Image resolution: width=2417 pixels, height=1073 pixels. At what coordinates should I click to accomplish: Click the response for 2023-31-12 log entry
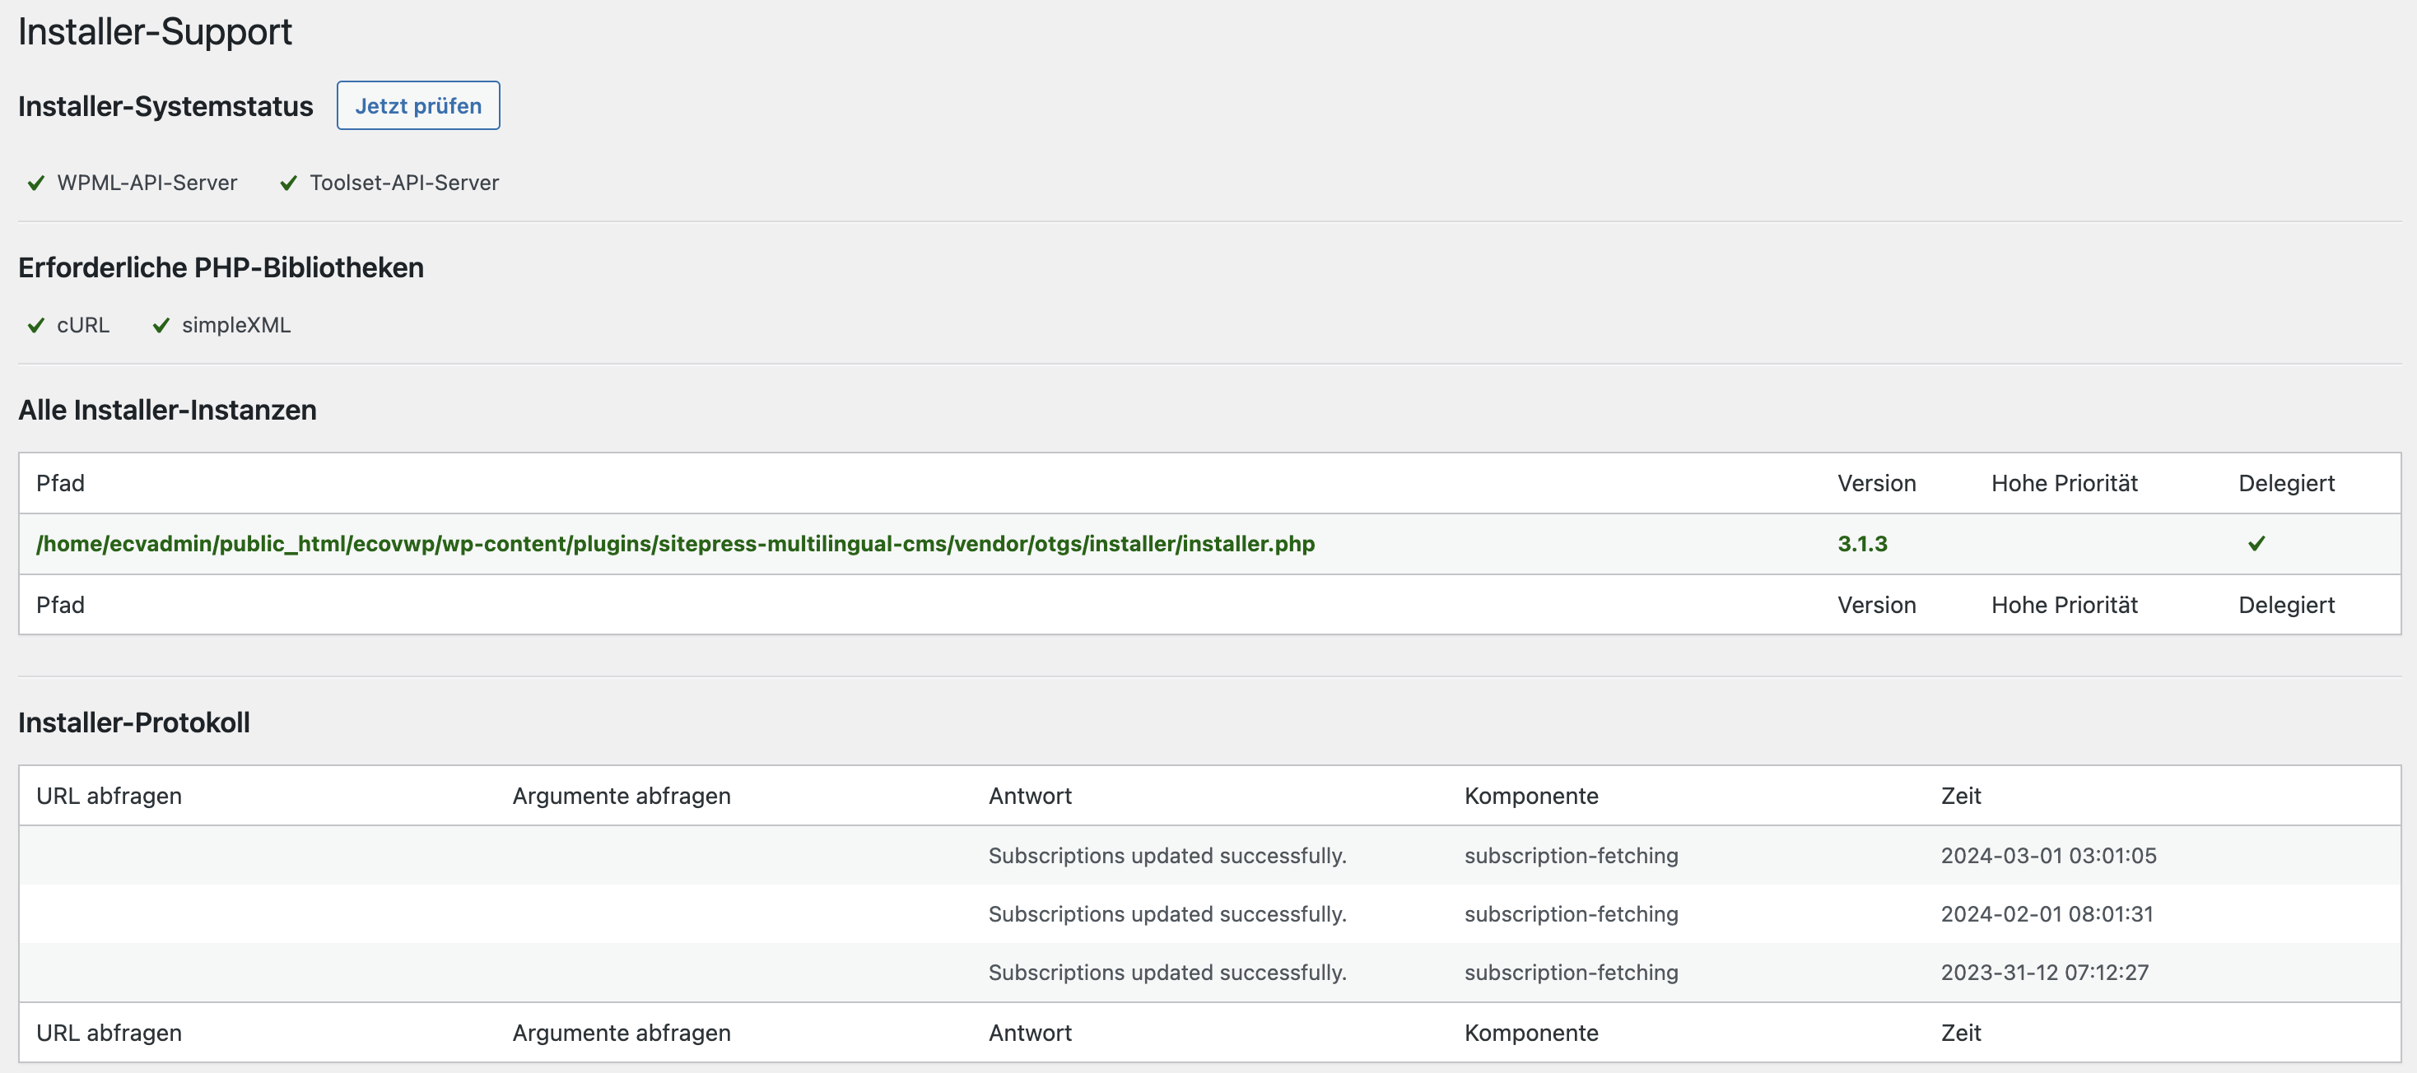pyautogui.click(x=1167, y=973)
